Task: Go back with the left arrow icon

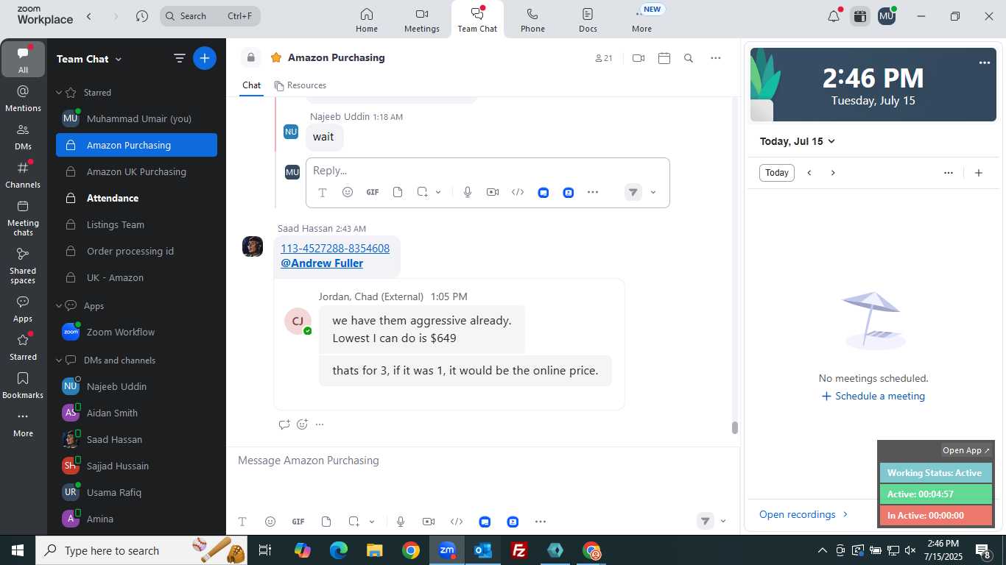Action: 89,16
